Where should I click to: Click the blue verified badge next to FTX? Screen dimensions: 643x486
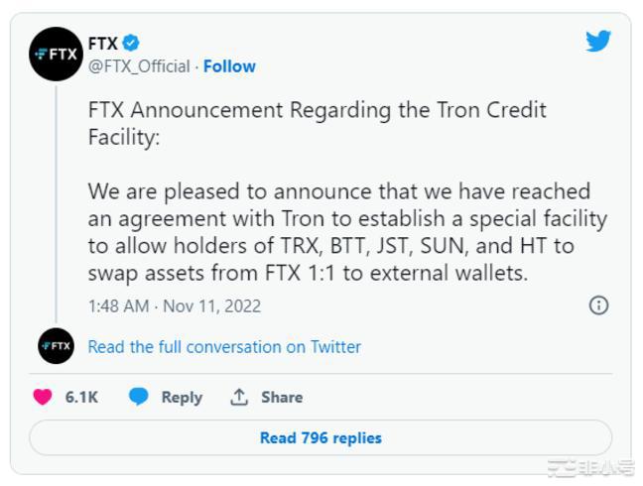coord(131,43)
